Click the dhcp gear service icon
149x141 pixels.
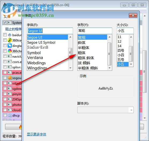pyautogui.click(x=10, y=115)
